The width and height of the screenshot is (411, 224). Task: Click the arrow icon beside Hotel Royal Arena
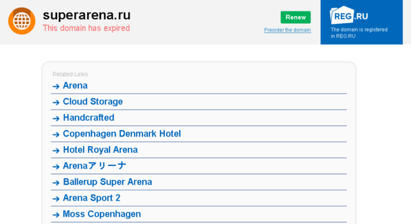56,150
